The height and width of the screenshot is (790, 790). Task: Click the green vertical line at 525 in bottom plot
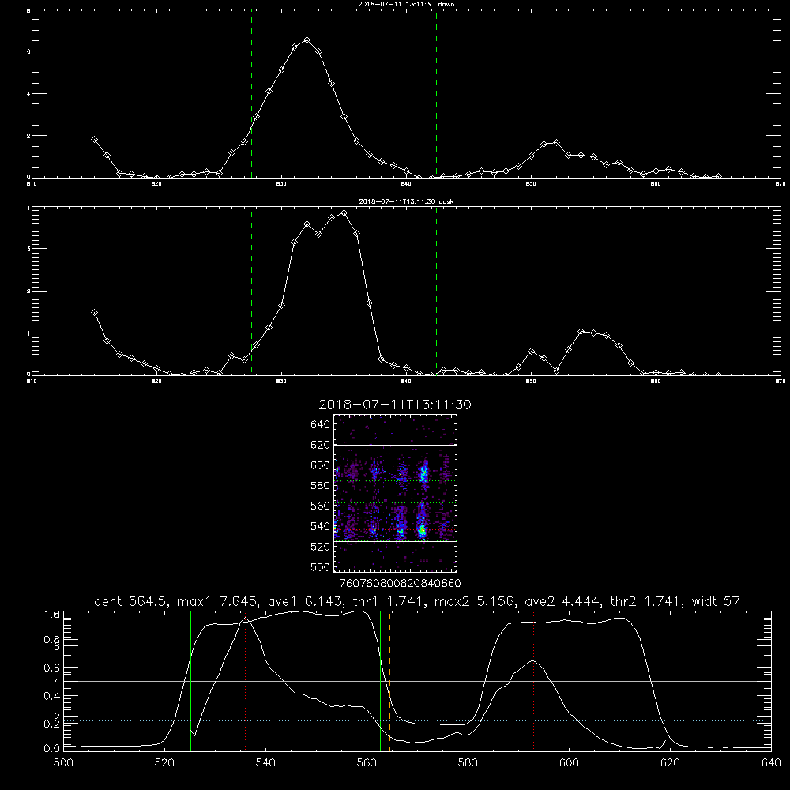tap(190, 681)
